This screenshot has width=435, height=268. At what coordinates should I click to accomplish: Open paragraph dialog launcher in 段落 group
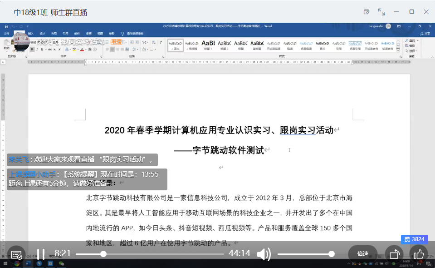163,57
